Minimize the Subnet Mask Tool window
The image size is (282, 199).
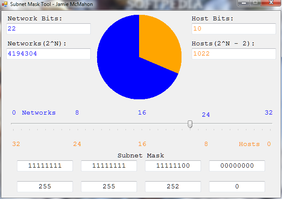coord(244,3)
